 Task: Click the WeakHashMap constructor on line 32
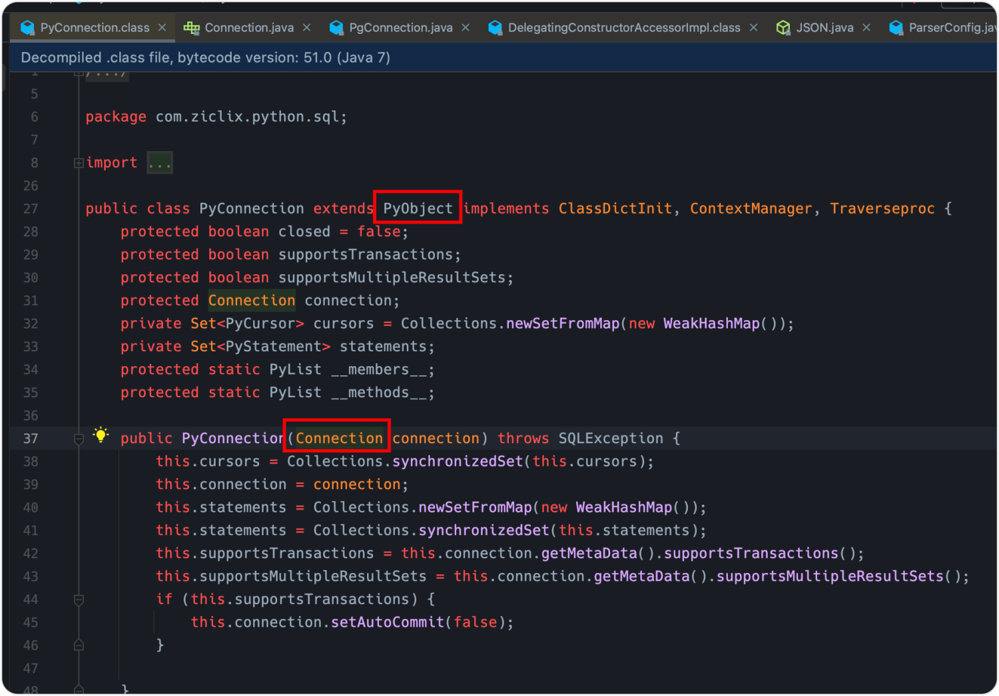[711, 323]
